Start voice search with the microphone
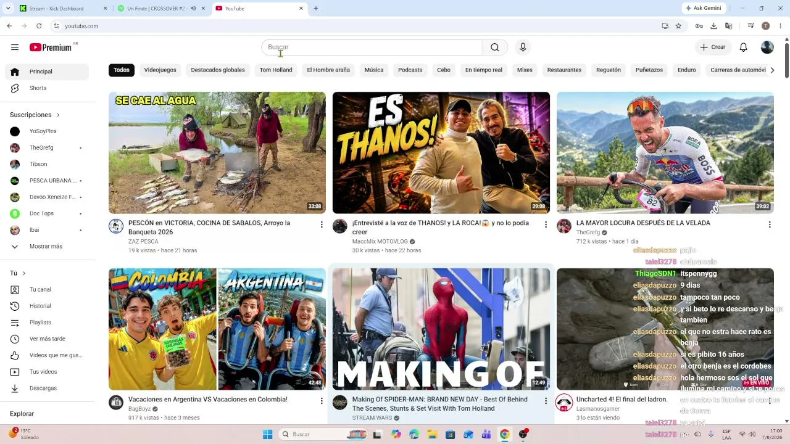 tap(523, 47)
